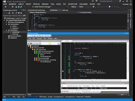Click the horizontal scrollbar below TBI code view
The width and height of the screenshot is (135, 101).
[x=92, y=80]
